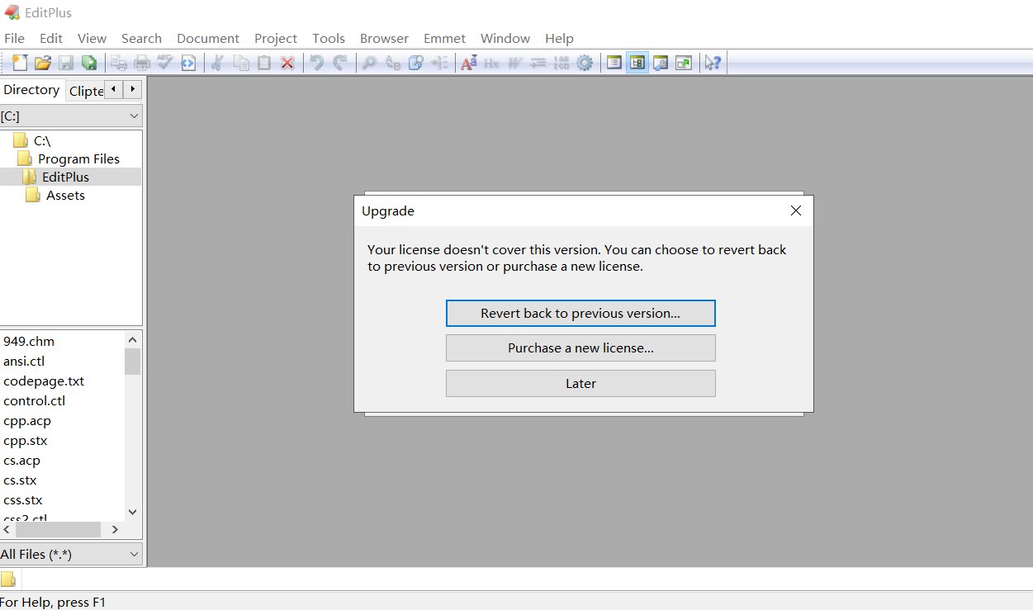Open the View menu

pos(92,38)
